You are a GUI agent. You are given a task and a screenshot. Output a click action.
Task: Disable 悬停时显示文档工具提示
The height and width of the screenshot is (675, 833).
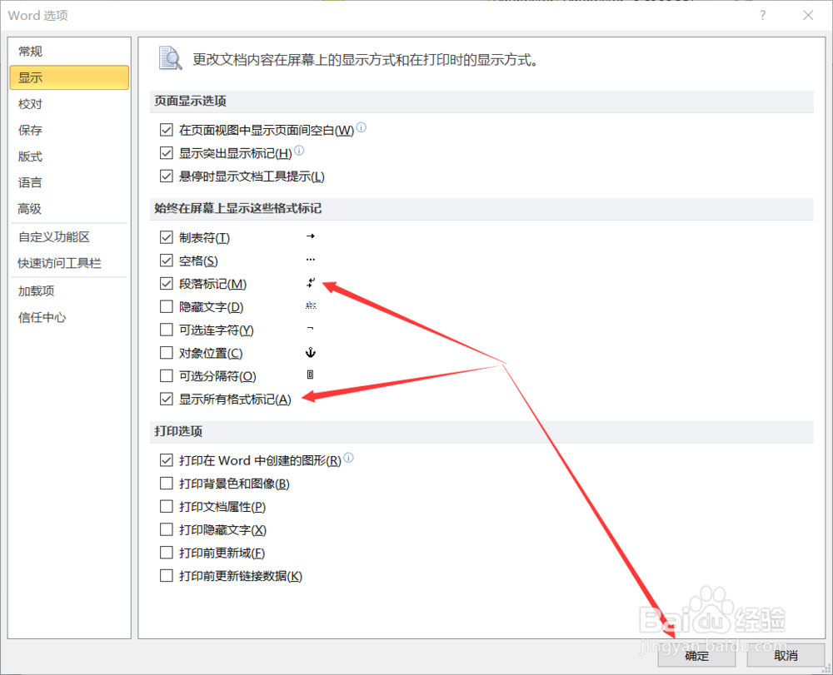click(x=167, y=176)
